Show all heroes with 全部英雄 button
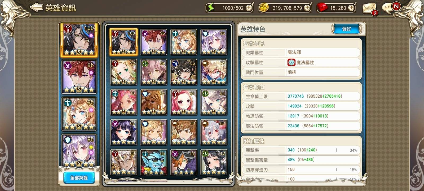Screen dimensions: 424x191 [79, 178]
